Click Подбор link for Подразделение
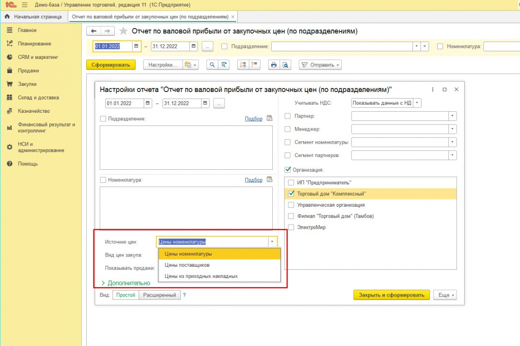This screenshot has width=520, height=346. point(254,119)
